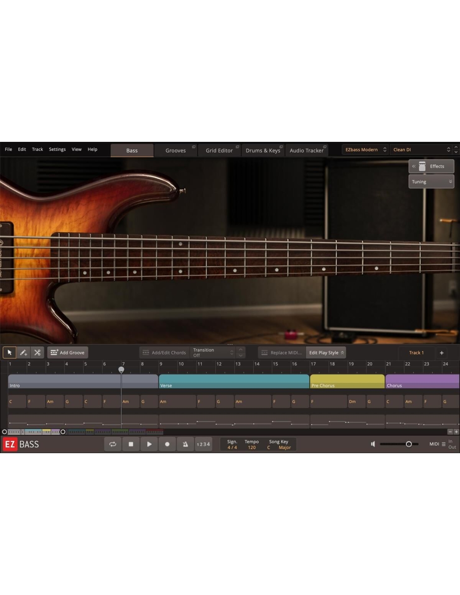Change Song Key root C
This screenshot has width=460, height=595.
pyautogui.click(x=268, y=447)
